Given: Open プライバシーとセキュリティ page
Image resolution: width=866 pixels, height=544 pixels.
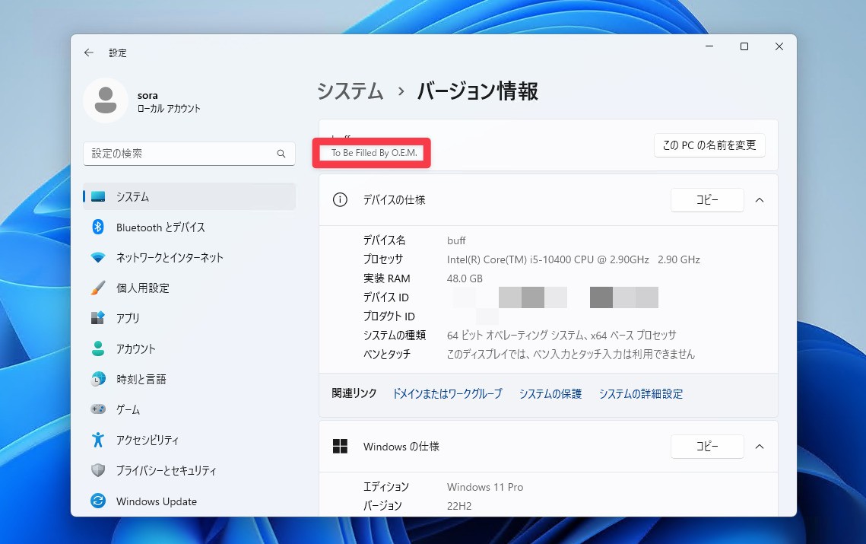Looking at the screenshot, I should point(166,470).
